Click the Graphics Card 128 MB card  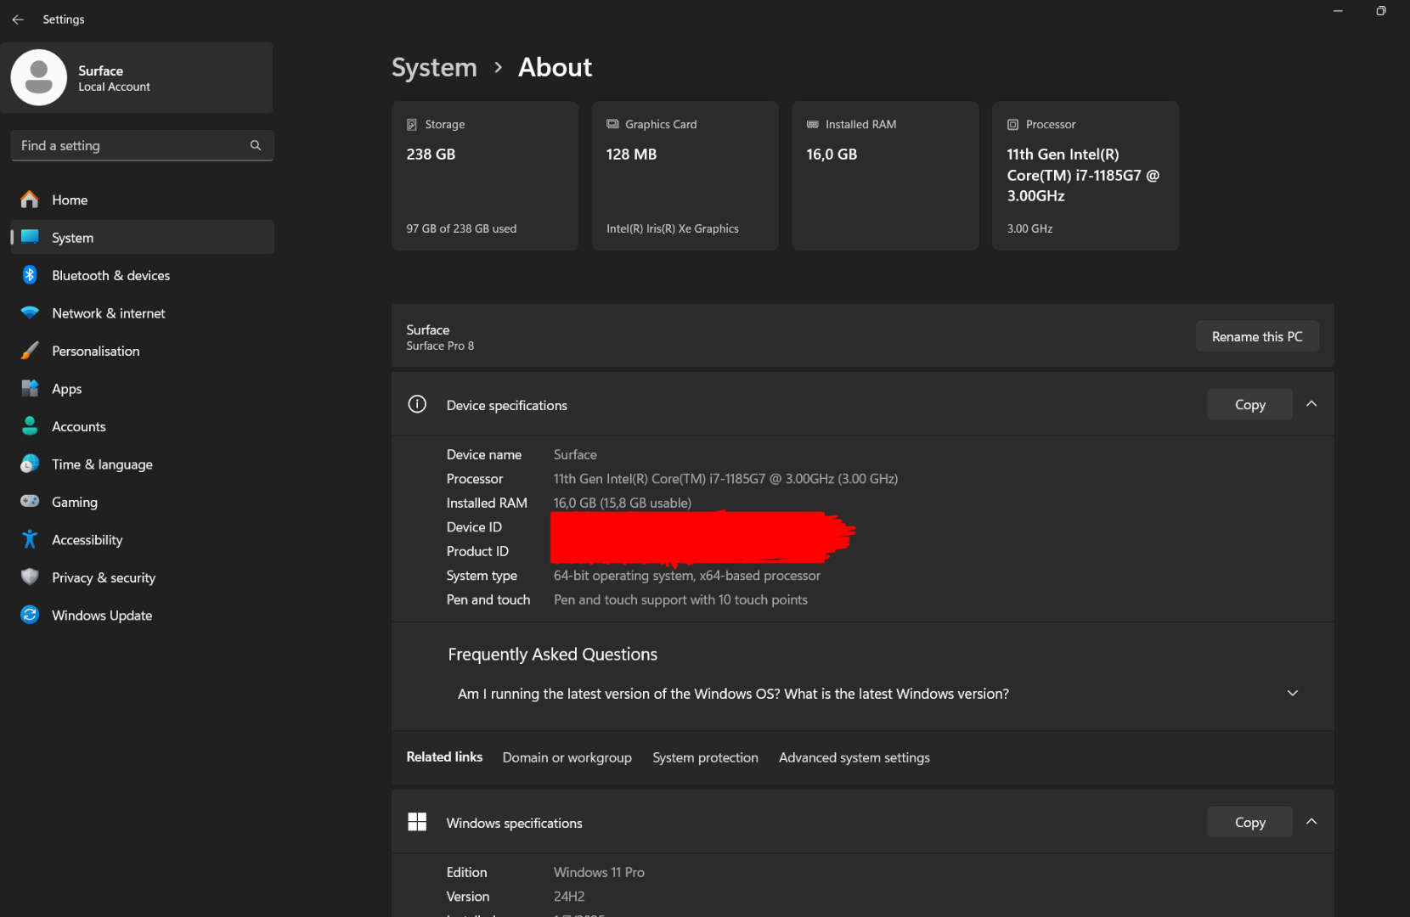click(685, 176)
